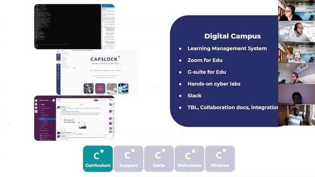The height and width of the screenshot is (177, 315).
Task: Switch to the Certs tile
Action: click(159, 158)
